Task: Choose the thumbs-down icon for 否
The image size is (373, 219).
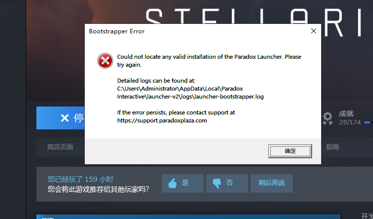Action: pyautogui.click(x=217, y=183)
